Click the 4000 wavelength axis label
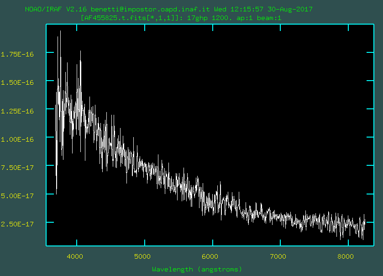Viewport: 383px width, 276px height. click(x=75, y=256)
